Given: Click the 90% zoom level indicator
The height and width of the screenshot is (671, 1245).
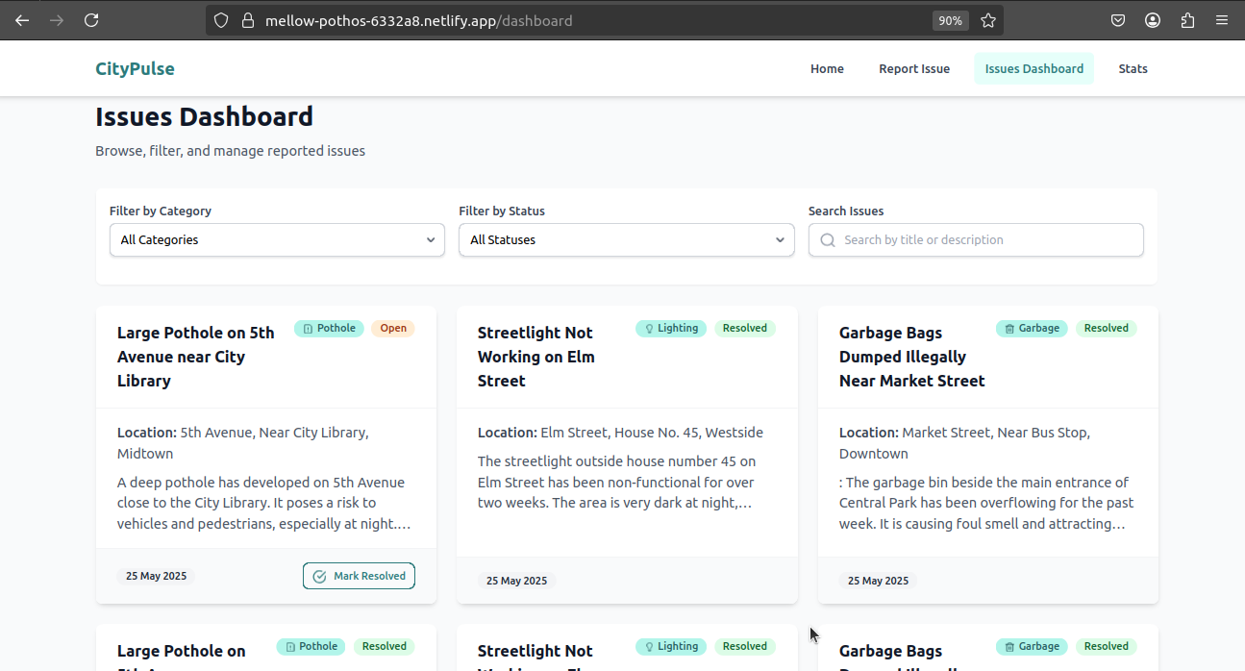Looking at the screenshot, I should point(950,20).
